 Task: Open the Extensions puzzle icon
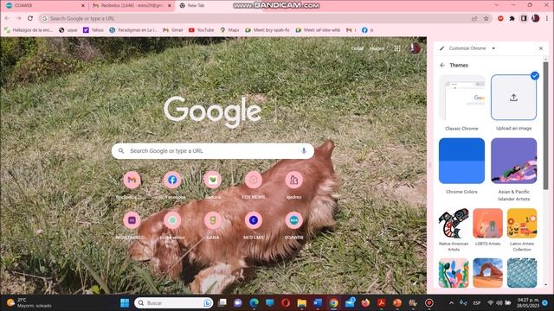512,18
